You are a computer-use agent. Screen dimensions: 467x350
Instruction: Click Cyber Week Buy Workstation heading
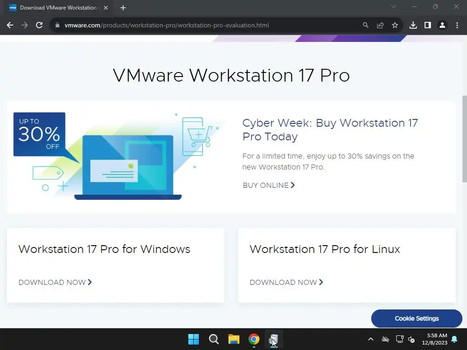point(330,130)
